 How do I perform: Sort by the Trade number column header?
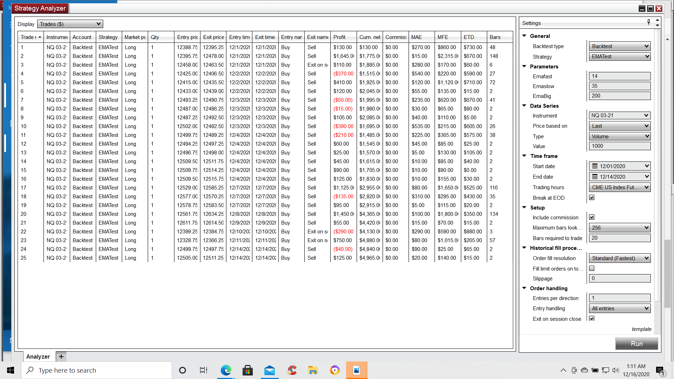(x=31, y=37)
